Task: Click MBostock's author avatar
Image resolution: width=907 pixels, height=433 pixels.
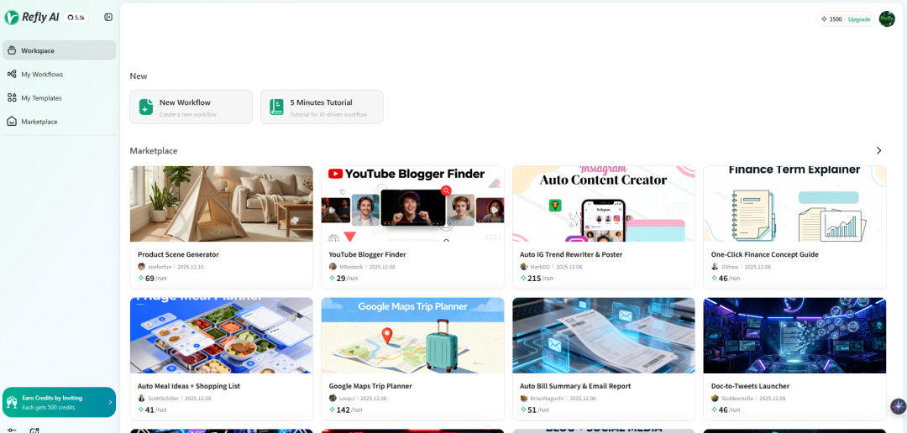Action: click(333, 267)
